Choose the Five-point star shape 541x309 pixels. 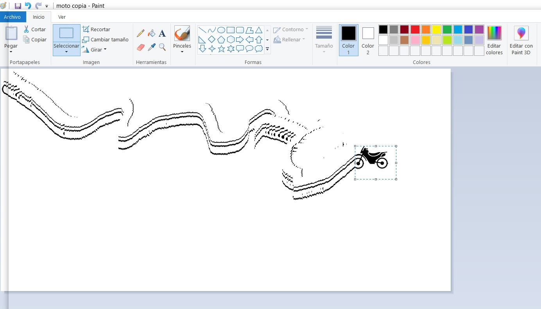pos(221,49)
